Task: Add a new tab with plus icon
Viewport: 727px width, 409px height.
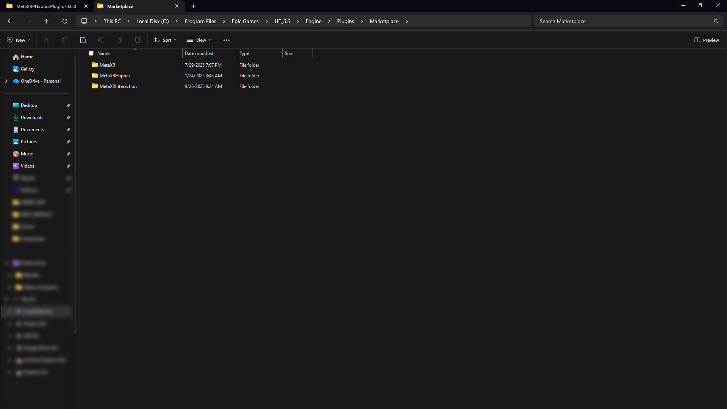Action: click(x=194, y=6)
